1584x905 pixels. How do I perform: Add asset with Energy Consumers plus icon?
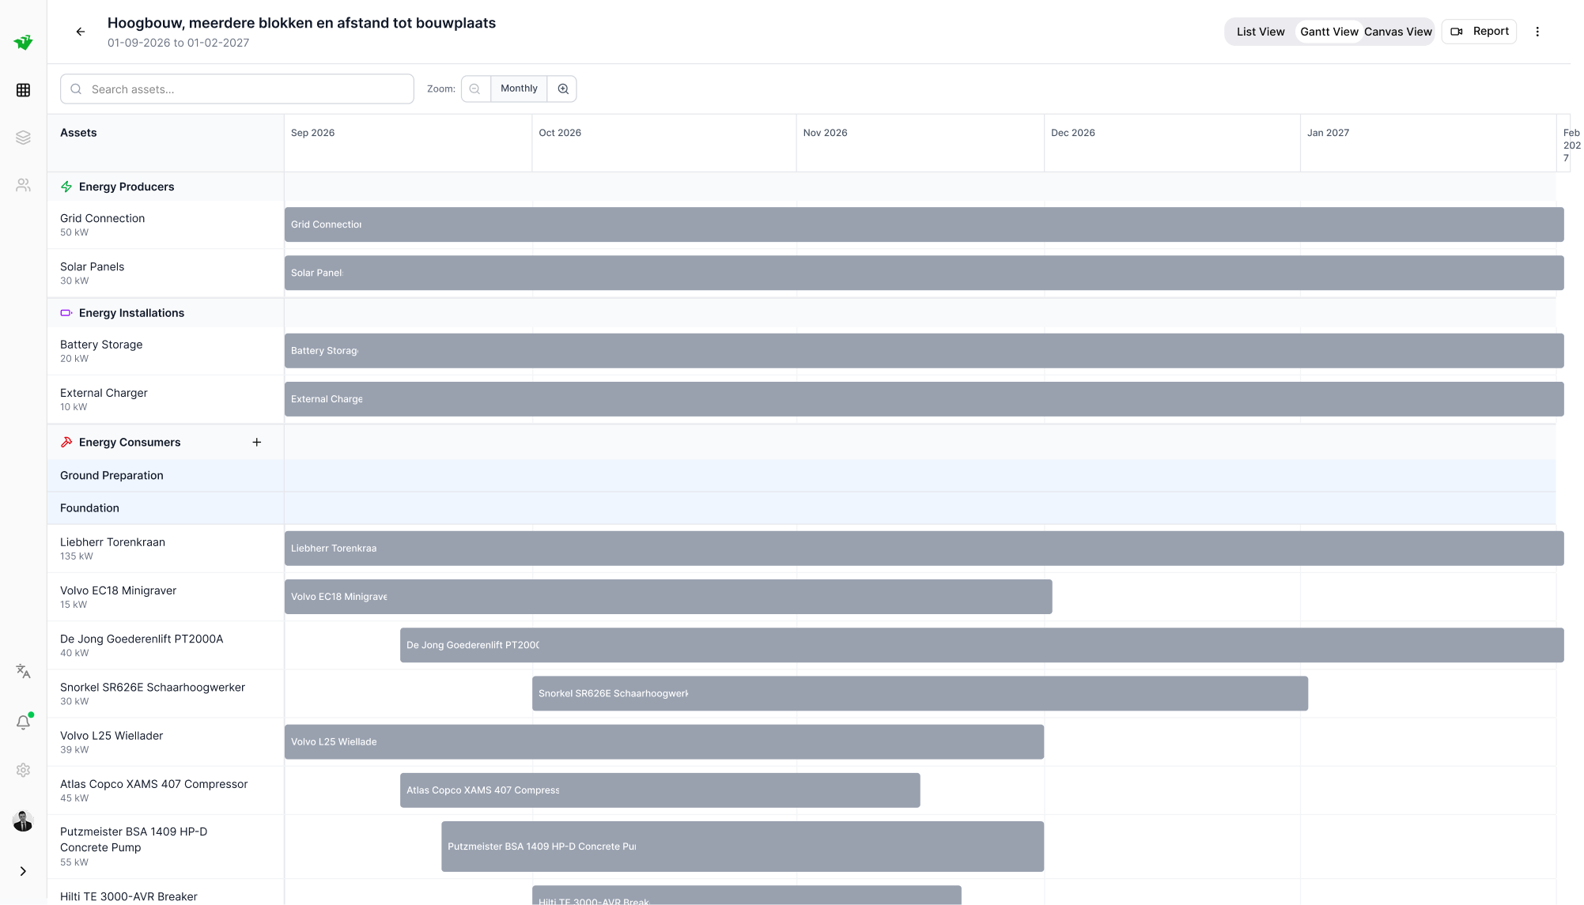coord(256,443)
